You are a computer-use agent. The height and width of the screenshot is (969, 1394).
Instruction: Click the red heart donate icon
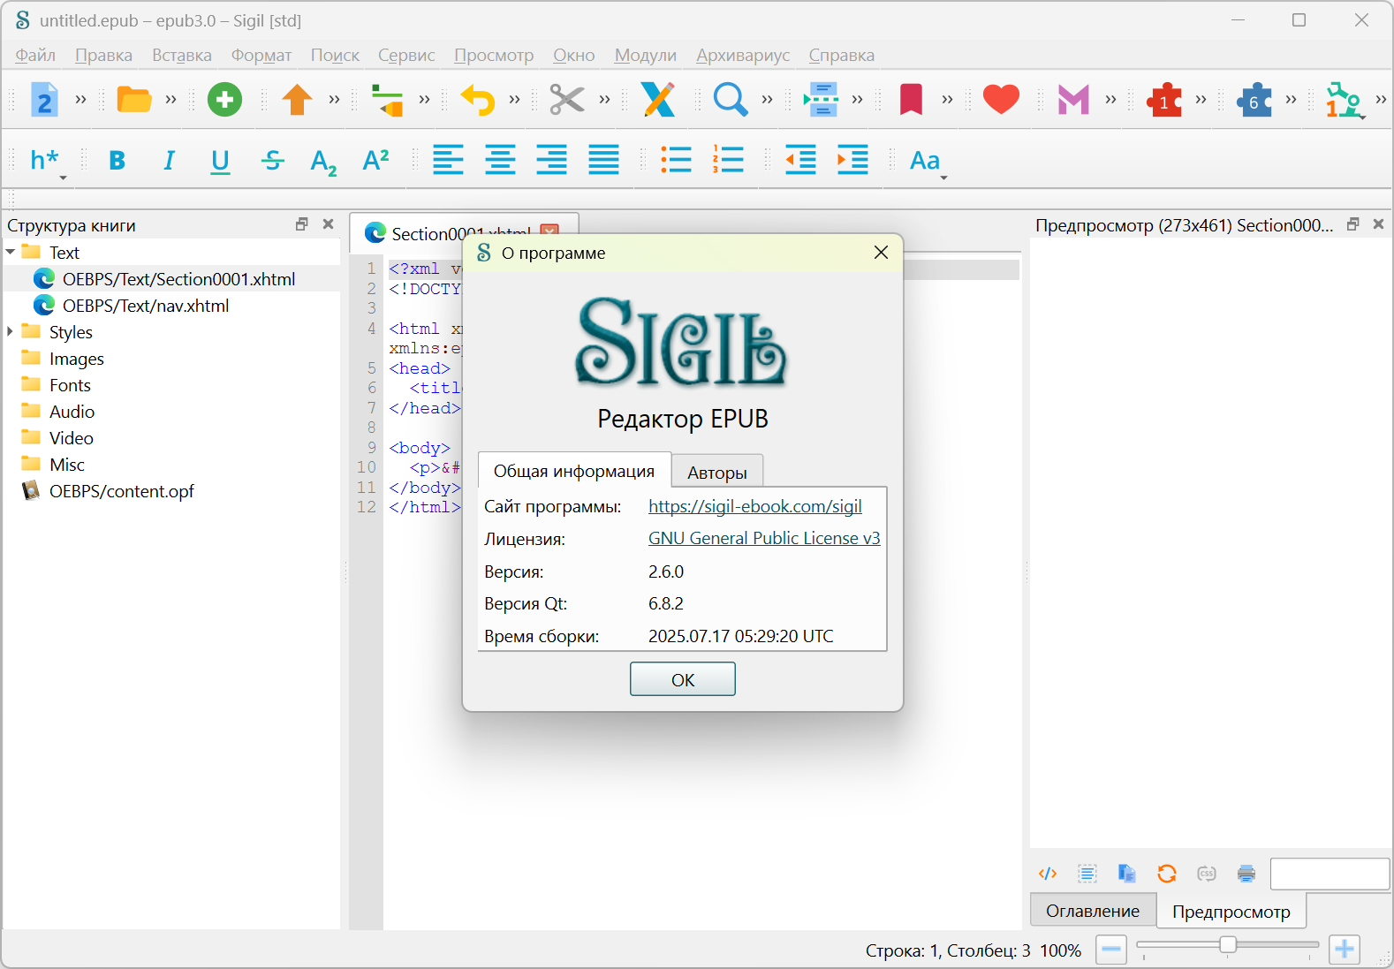coord(1000,99)
